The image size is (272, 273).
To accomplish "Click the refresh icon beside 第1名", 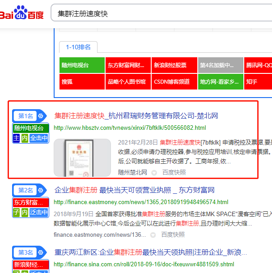I will coord(41,116).
